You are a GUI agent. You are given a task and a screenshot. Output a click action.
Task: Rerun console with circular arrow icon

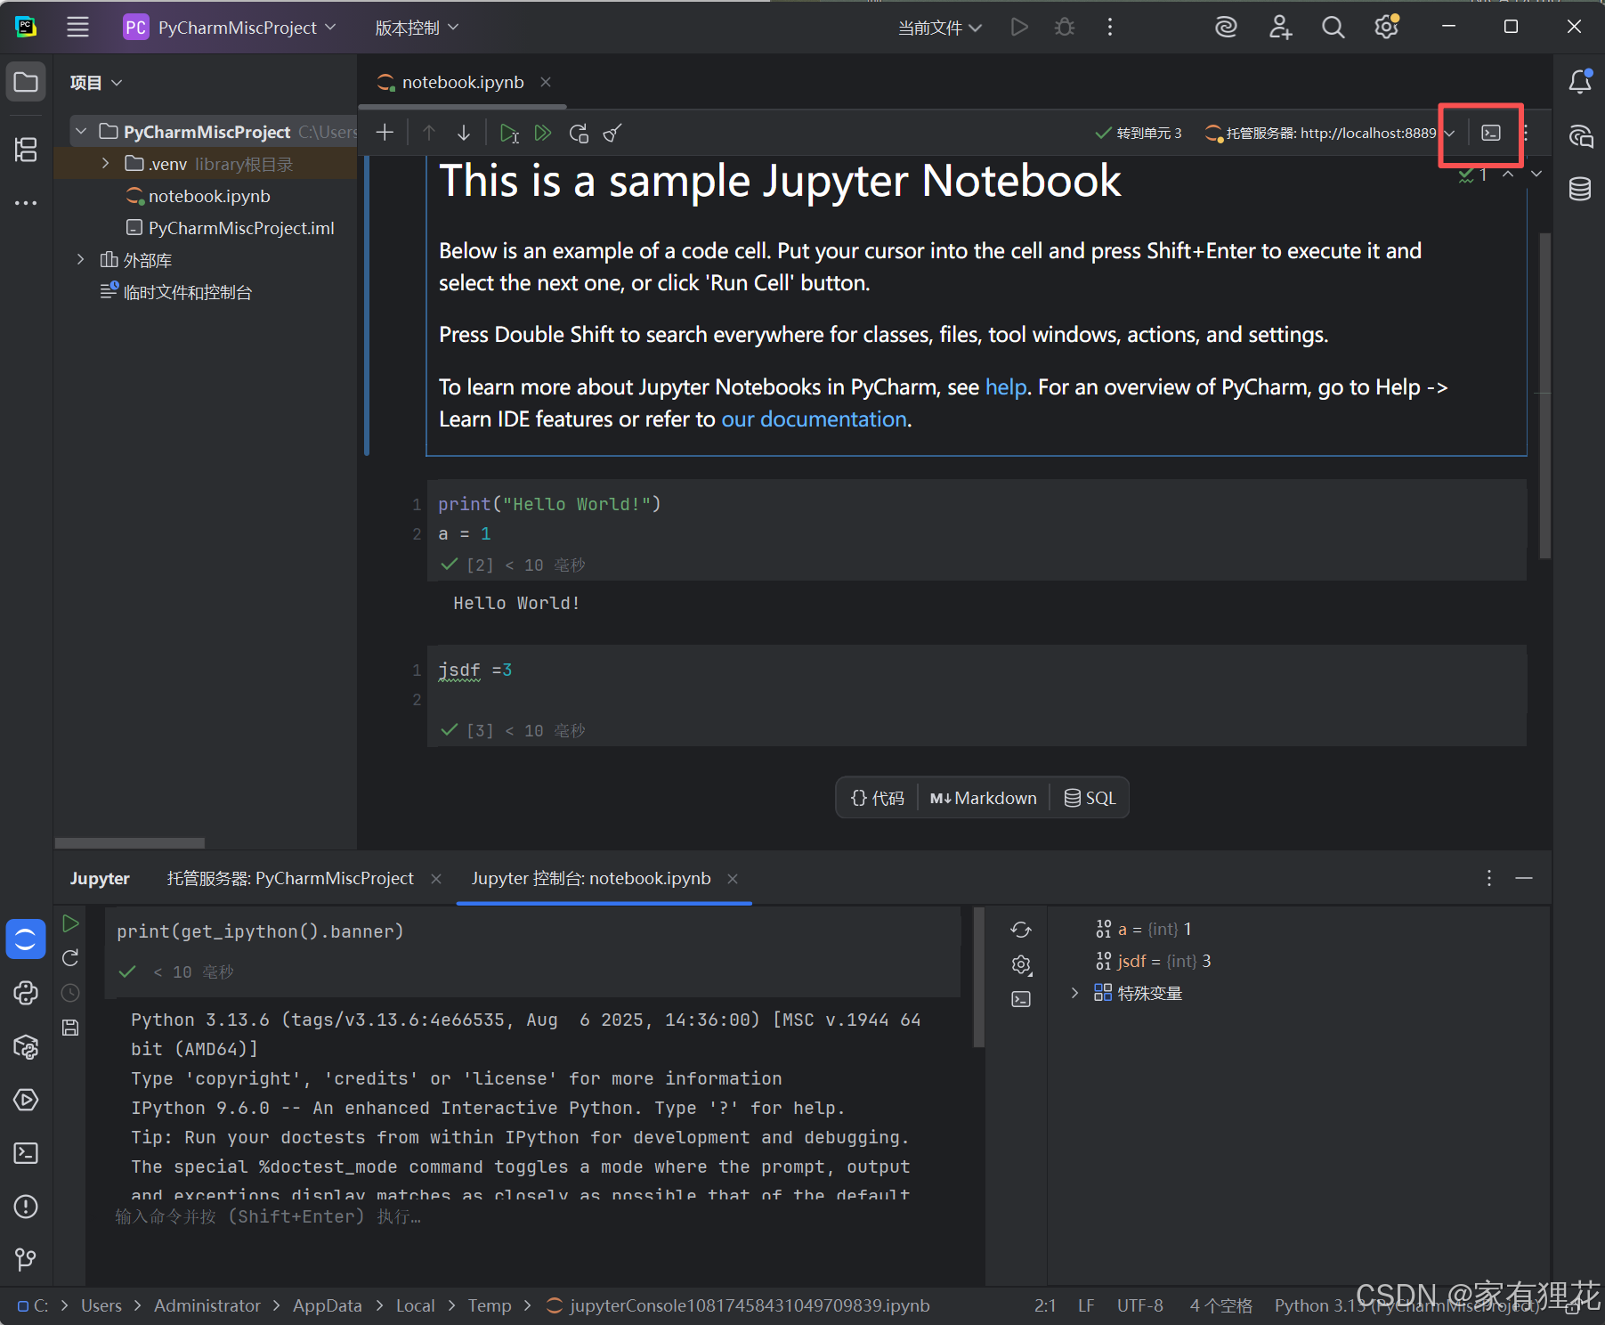(70, 958)
